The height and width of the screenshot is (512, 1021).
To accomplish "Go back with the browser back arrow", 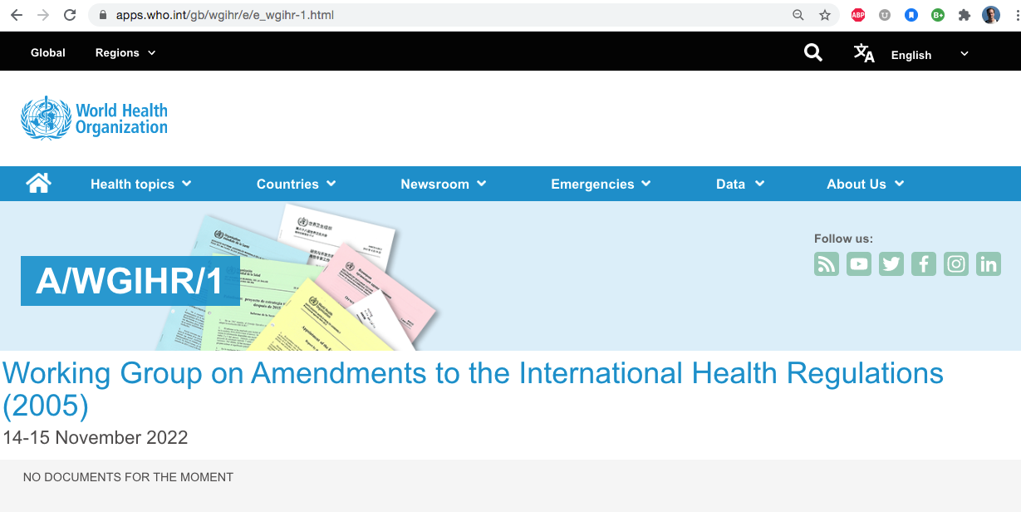I will (x=17, y=15).
